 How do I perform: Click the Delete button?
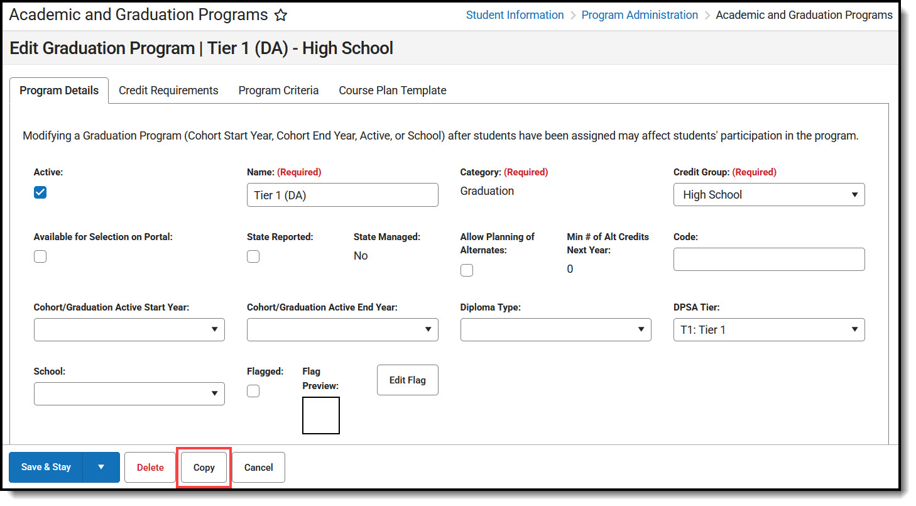point(150,467)
